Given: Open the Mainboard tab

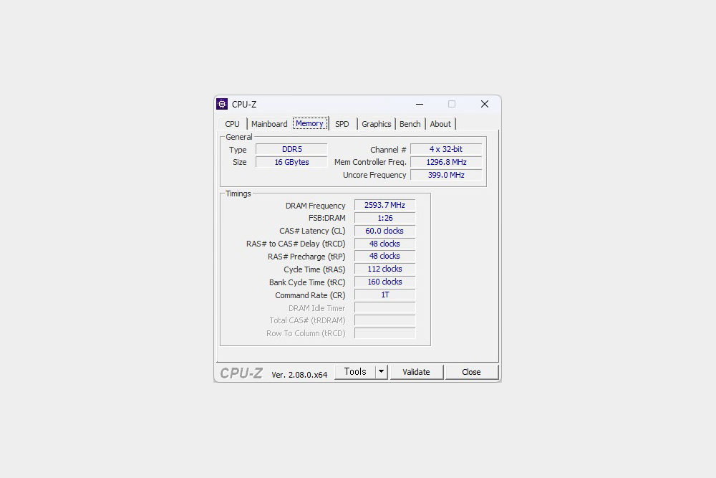Looking at the screenshot, I should 269,124.
